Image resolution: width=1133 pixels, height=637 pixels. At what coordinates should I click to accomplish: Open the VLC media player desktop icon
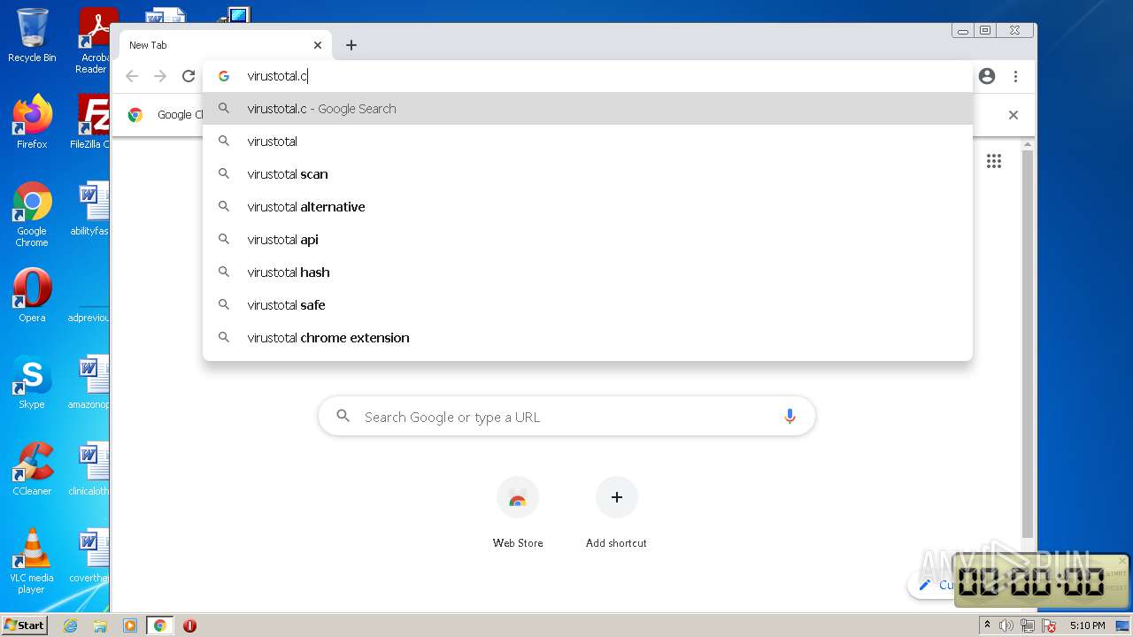tap(32, 561)
